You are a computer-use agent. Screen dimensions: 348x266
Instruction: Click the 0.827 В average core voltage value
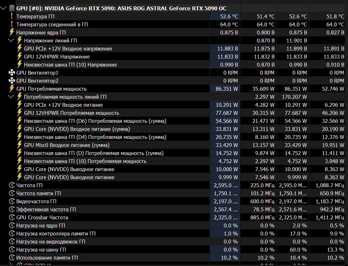[x=335, y=32]
